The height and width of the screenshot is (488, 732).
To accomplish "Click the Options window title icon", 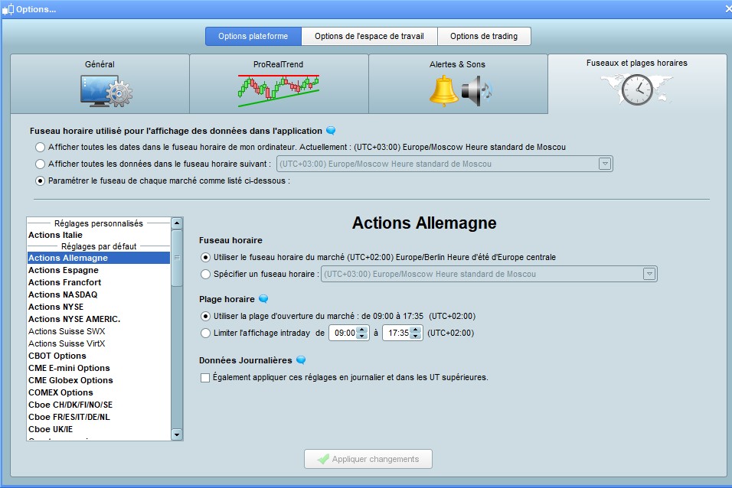I will [x=8, y=9].
